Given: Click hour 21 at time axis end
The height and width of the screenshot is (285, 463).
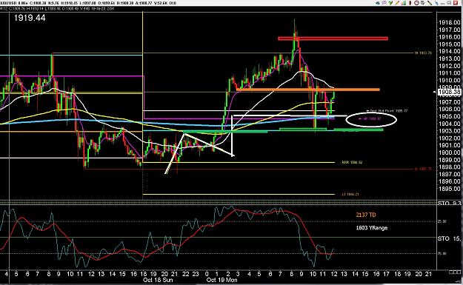Looking at the screenshot, I should [428, 274].
